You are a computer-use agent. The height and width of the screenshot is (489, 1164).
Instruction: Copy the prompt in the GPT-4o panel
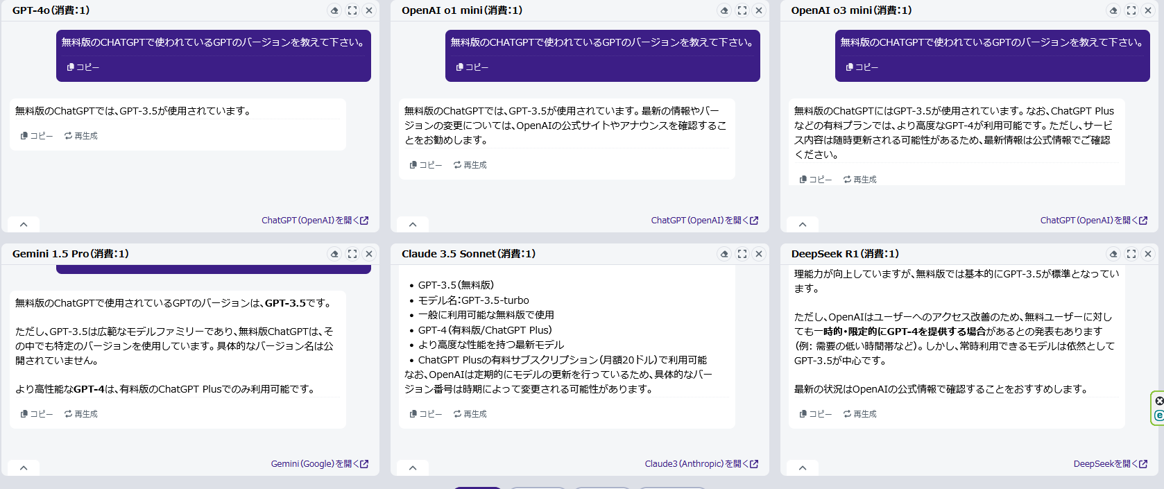[83, 67]
